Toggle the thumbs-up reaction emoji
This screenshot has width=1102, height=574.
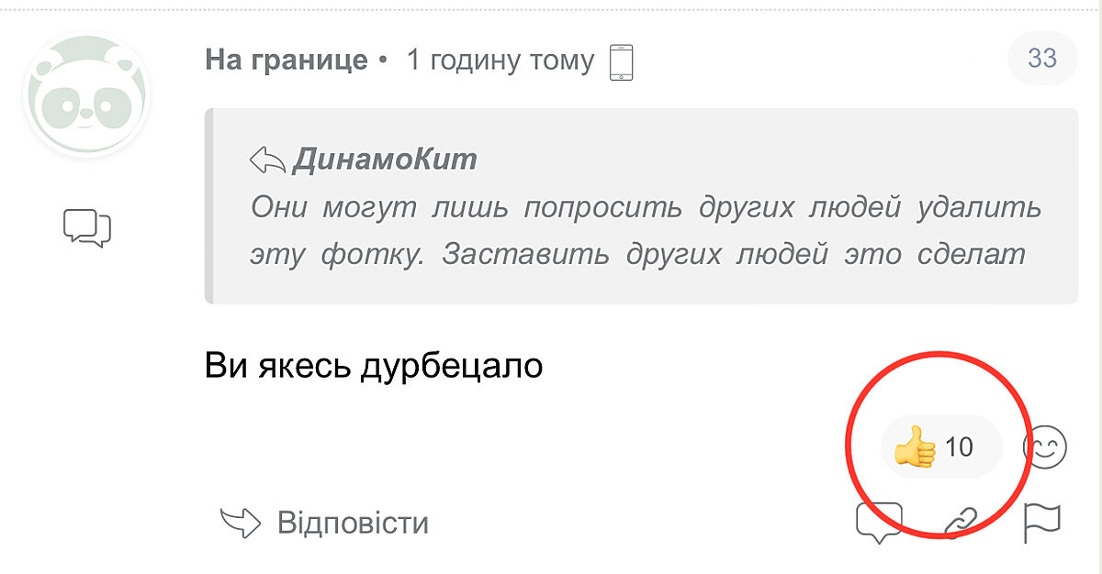coord(915,447)
